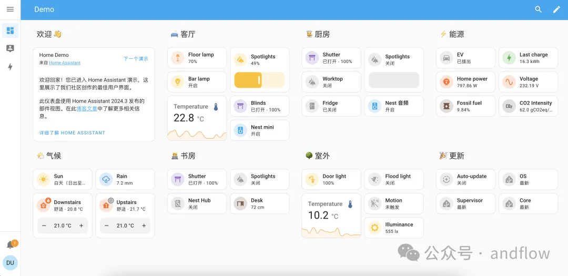Toggle the Door light icon
This screenshot has width=568, height=276.
coord(312,179)
